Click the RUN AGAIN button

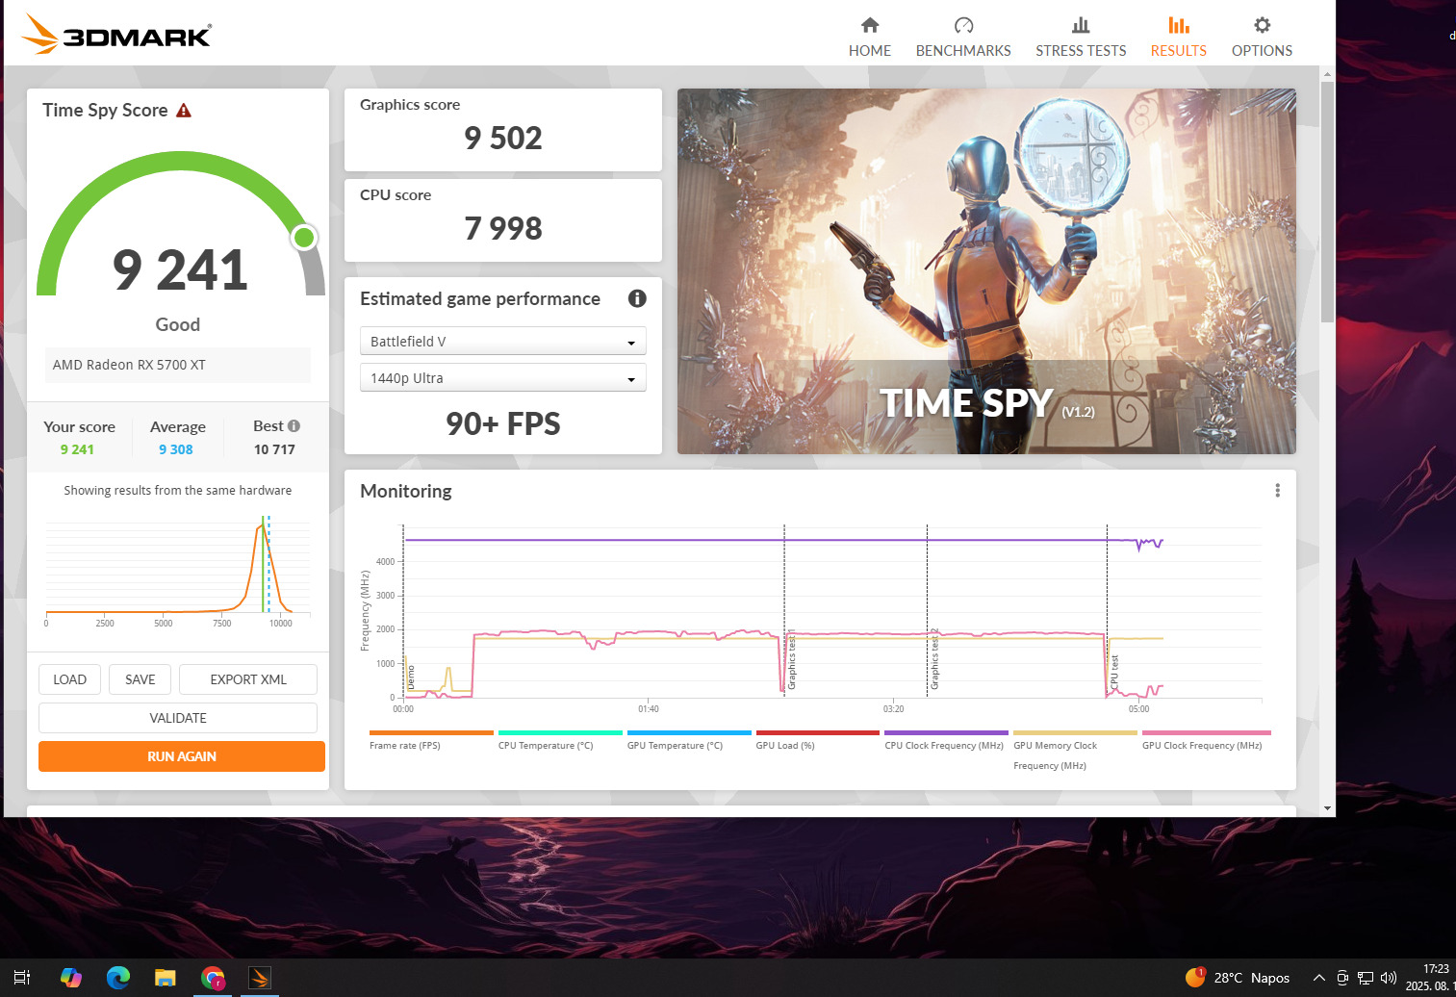(x=182, y=756)
